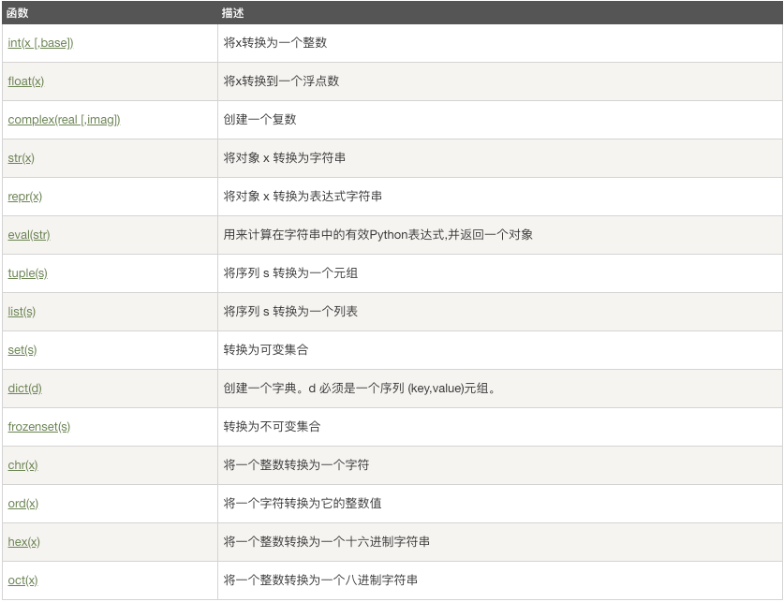Viewport: 784px width, 602px height.
Task: Click the set(s) link
Action: [x=22, y=350]
